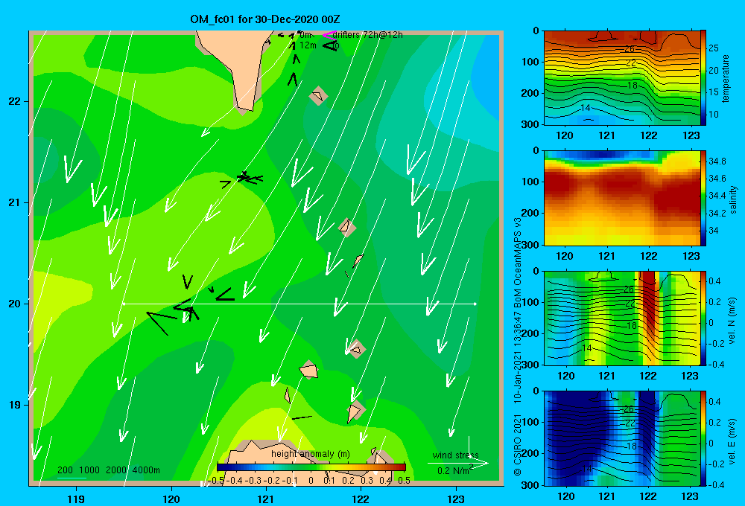Image resolution: width=745 pixels, height=506 pixels.
Task: Click longitude label '119' on the main map
Action: 76,499
